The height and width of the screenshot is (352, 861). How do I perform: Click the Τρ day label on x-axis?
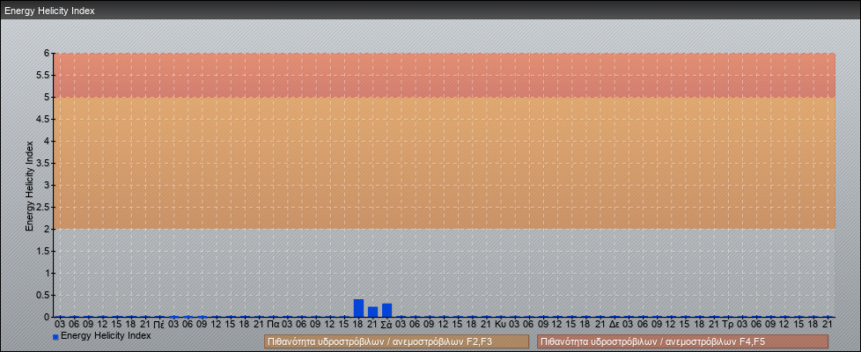pyautogui.click(x=728, y=325)
